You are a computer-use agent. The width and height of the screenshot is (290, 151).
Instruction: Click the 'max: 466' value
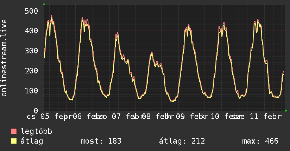coord(260,141)
